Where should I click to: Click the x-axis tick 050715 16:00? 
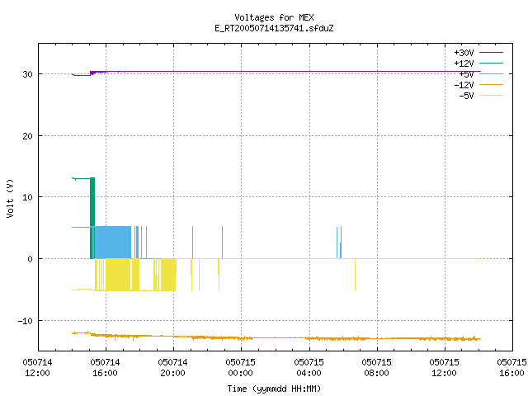tap(511, 368)
